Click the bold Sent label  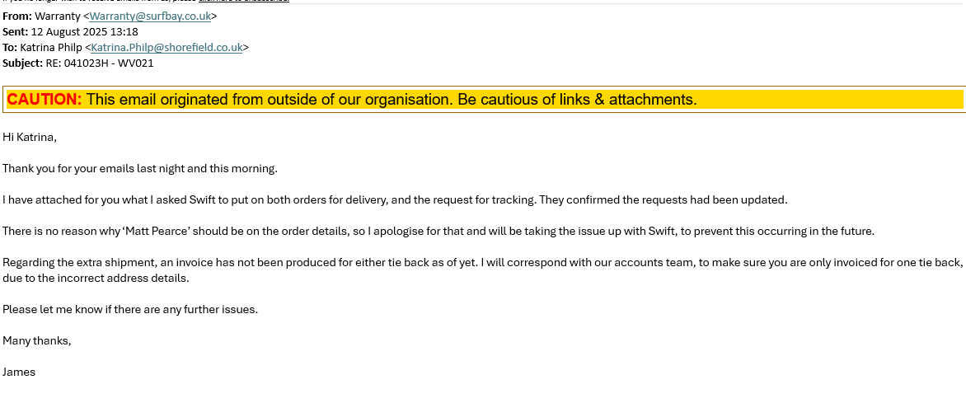(15, 32)
